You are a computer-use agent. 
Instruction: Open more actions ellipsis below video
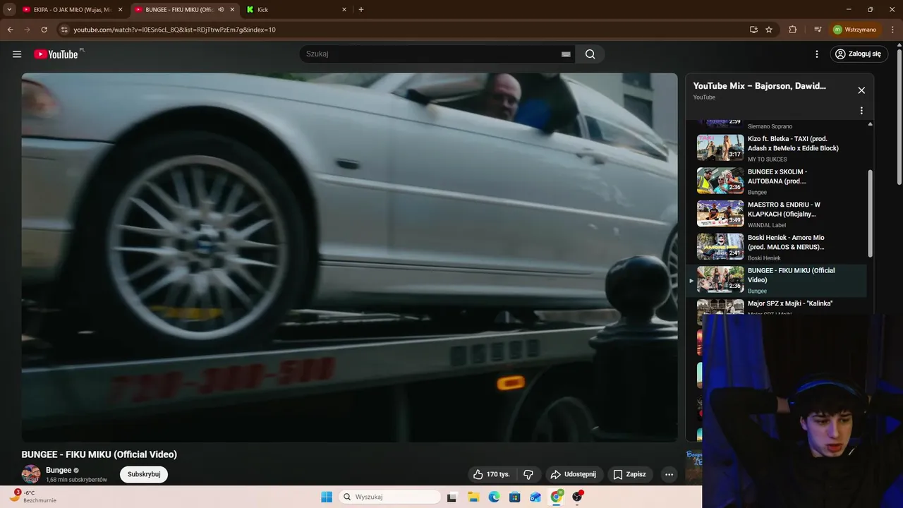tap(669, 475)
